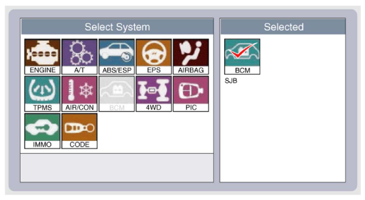Choose the AIR/CON climate system

coord(79,94)
